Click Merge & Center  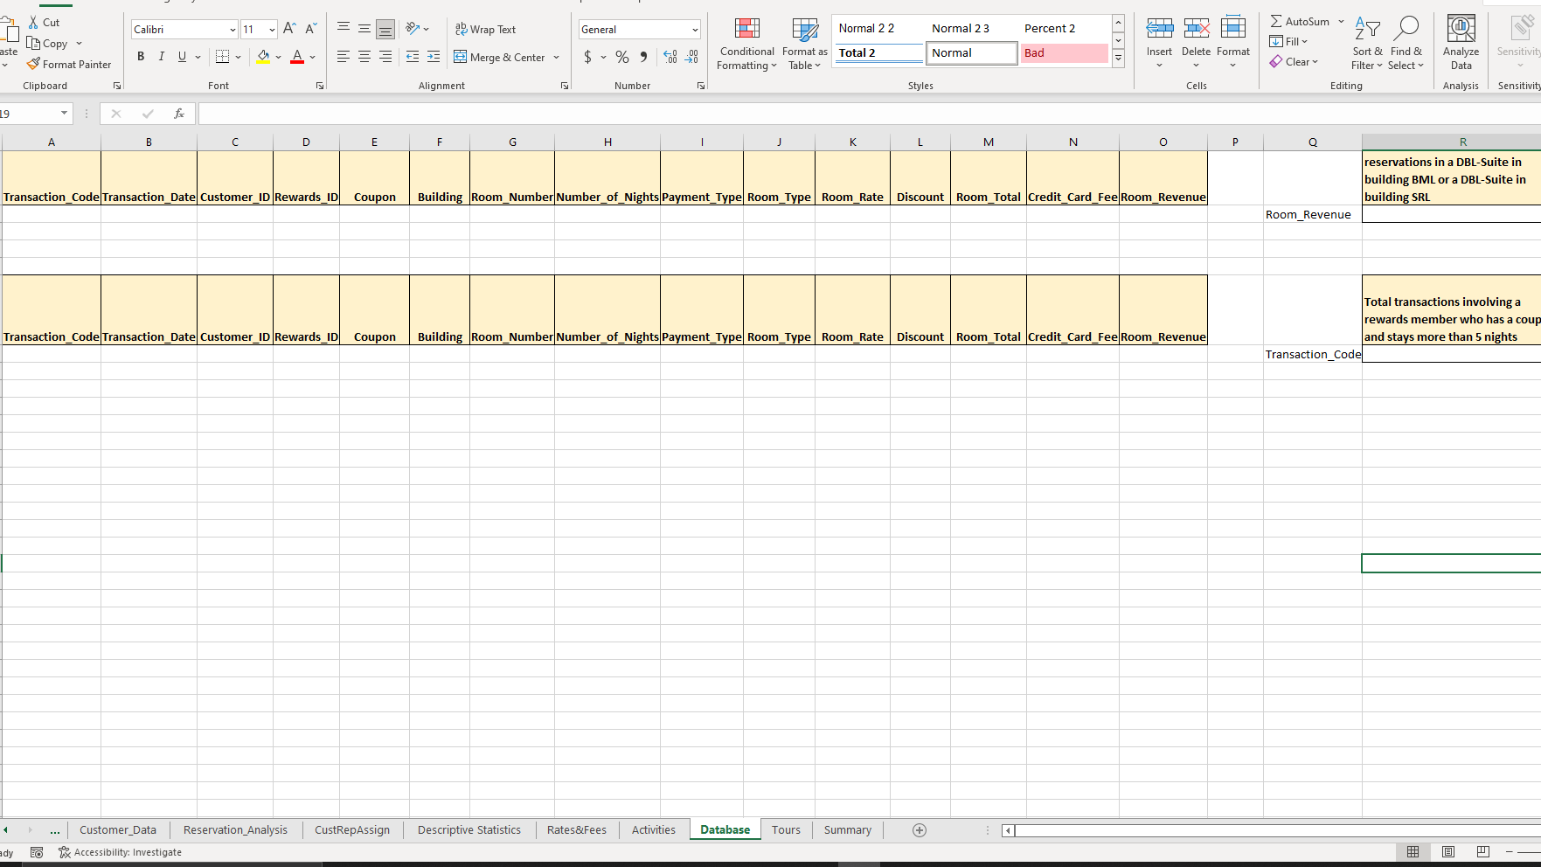500,57
